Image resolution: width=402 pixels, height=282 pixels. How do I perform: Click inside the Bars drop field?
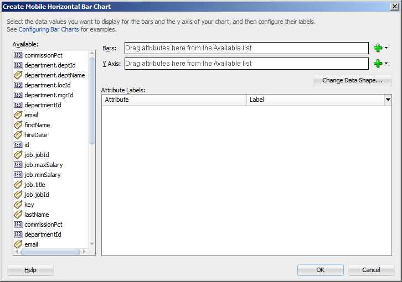tap(246, 48)
